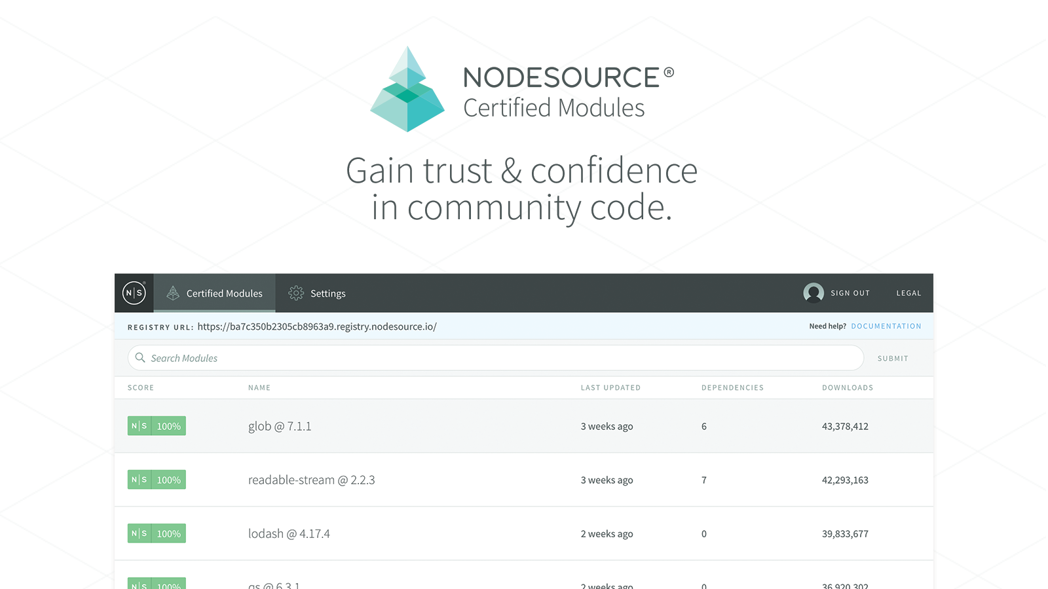Viewport: 1048px width, 589px height.
Task: Click the download count 43,378,412
Action: [x=845, y=426]
